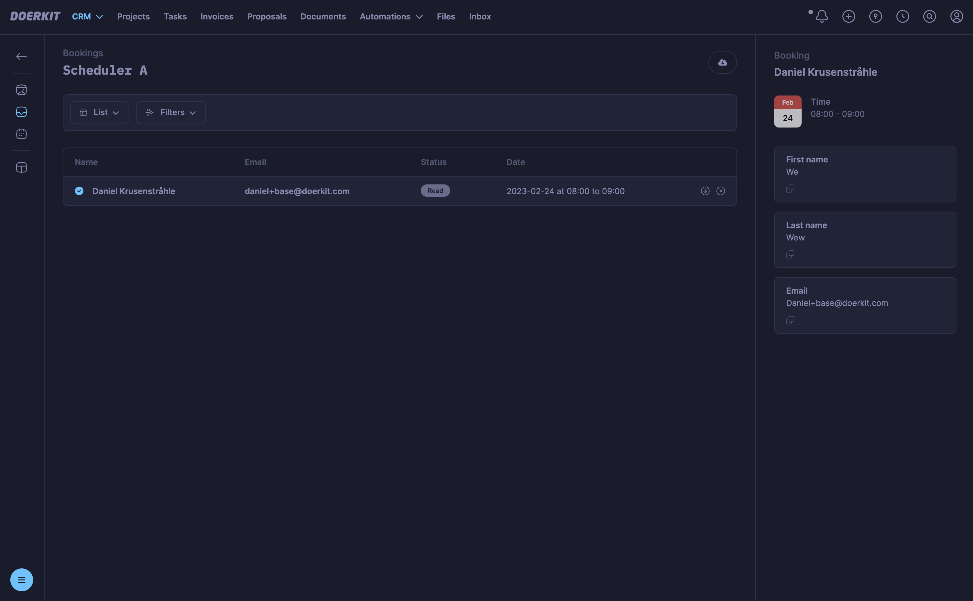Copy the First name value

[790, 188]
